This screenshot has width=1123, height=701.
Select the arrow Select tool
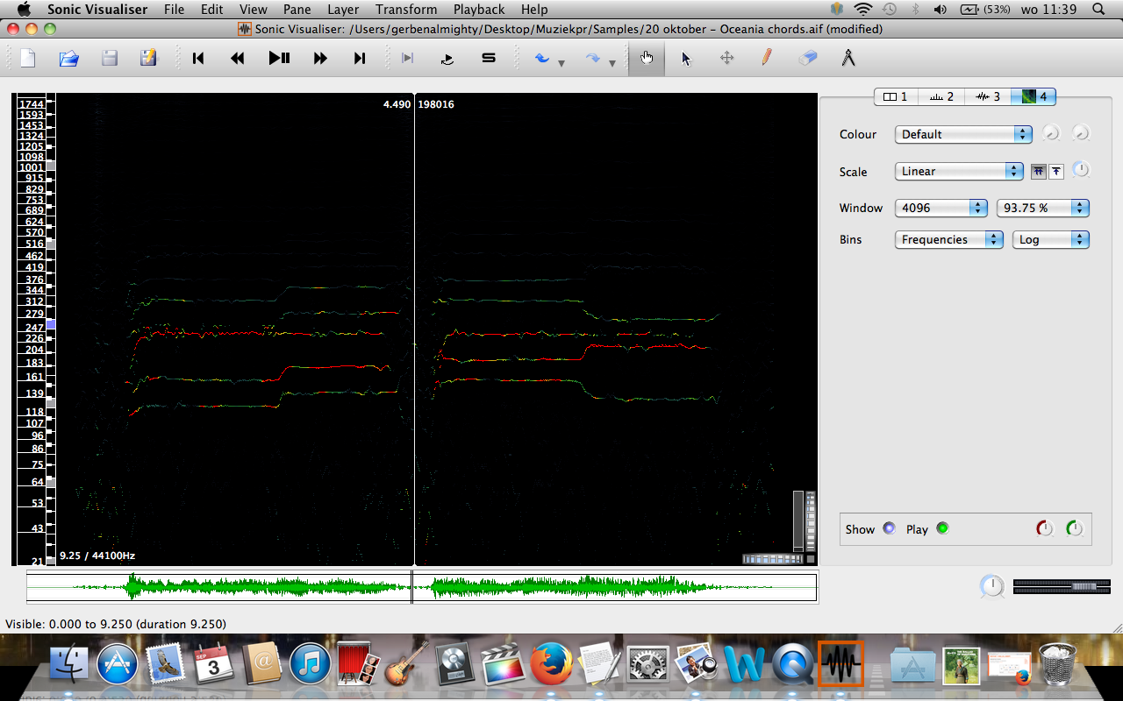coord(686,58)
